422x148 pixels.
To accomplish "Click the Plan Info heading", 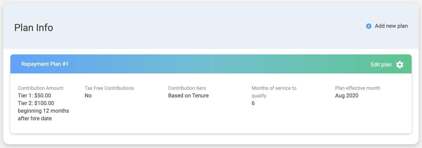I will (34, 28).
